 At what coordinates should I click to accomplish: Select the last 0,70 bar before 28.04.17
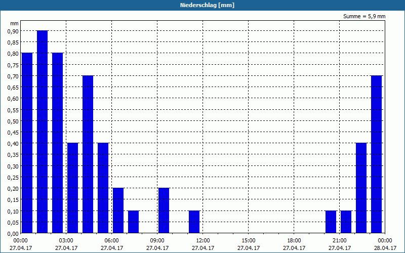coord(377,154)
